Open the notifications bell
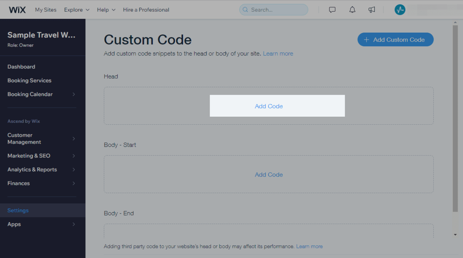Screen dimensions: 463x258 click(352, 10)
